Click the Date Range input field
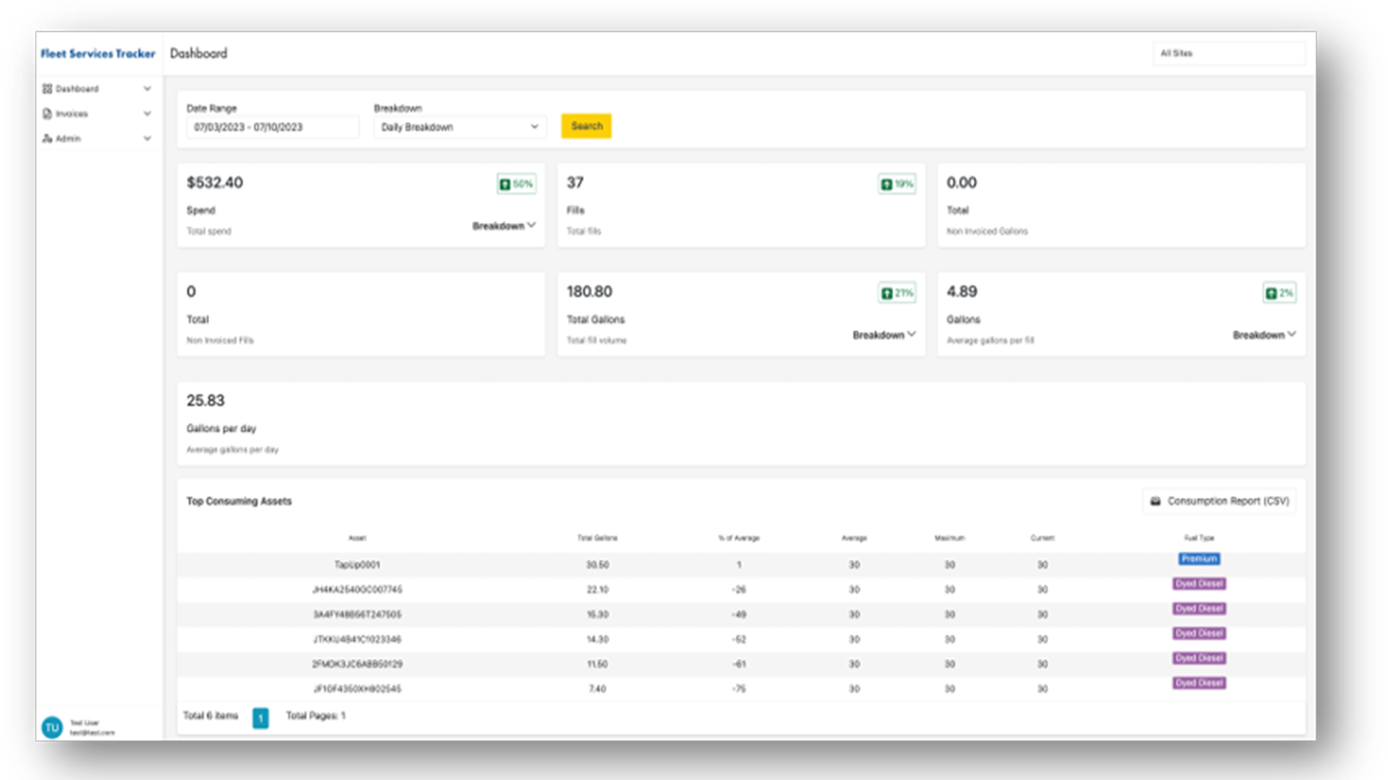The height and width of the screenshot is (780, 1388). (272, 127)
